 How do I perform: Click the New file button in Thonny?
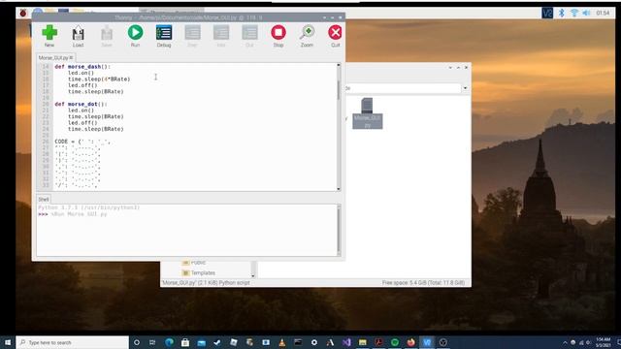click(49, 35)
